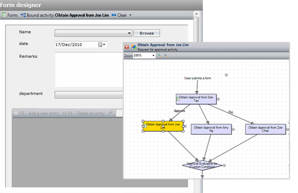Click the Browse button
This screenshot has height=193, width=298.
click(146, 33)
